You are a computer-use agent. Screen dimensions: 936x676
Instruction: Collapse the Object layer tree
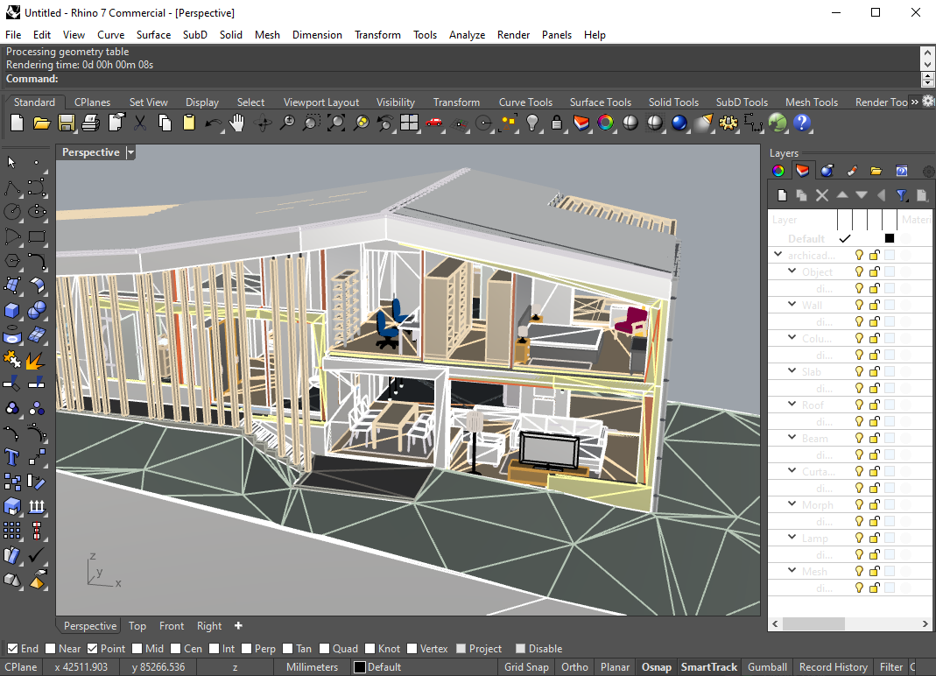793,272
